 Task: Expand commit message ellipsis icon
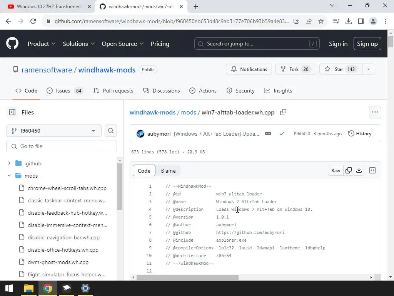pyautogui.click(x=268, y=133)
